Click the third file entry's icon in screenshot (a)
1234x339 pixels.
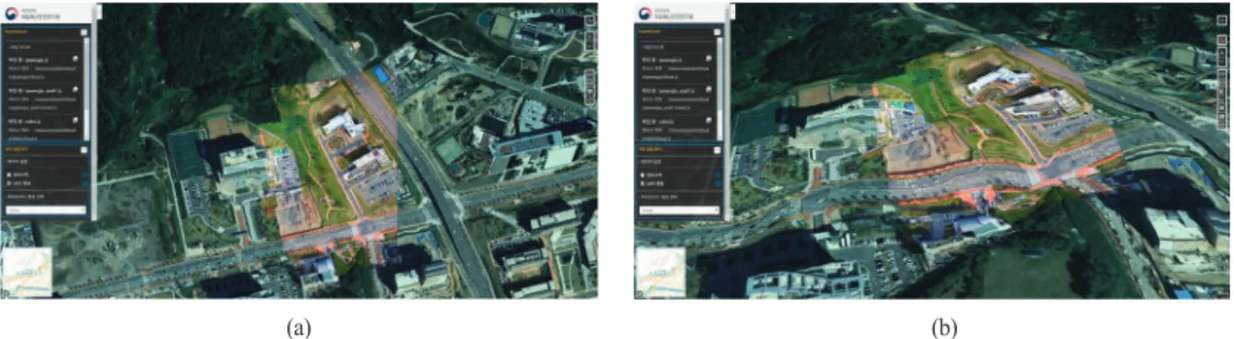coord(75,120)
